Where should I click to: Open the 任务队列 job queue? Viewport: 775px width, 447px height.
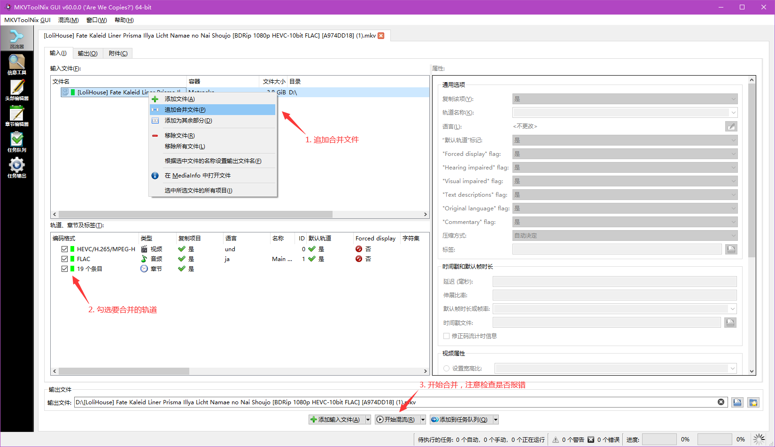click(x=16, y=142)
